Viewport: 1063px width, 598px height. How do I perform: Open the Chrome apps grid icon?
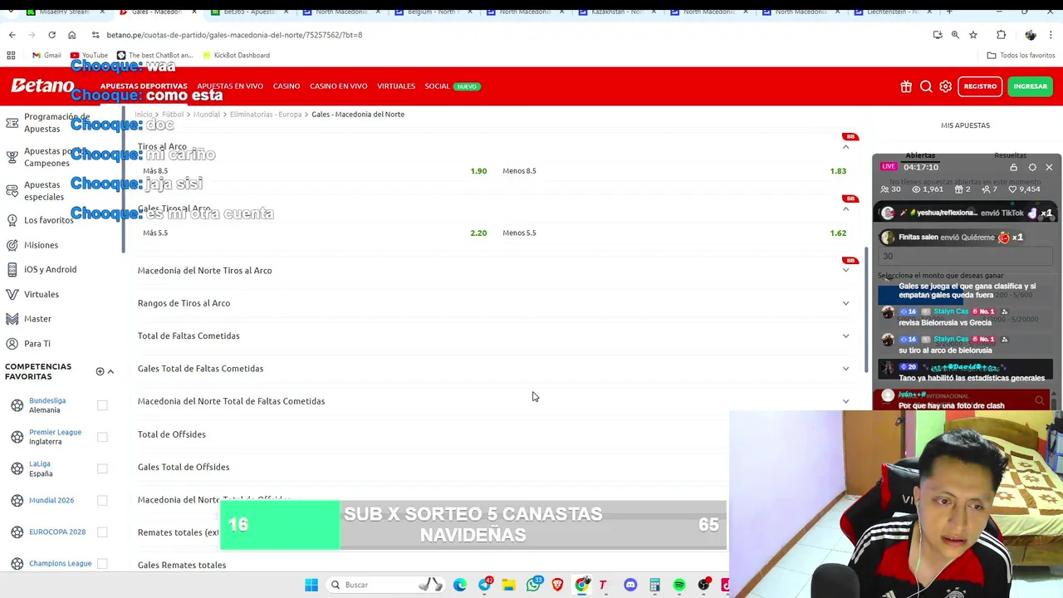11,55
